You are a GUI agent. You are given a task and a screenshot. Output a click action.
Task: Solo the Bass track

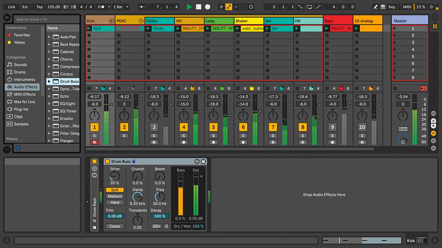point(333,135)
